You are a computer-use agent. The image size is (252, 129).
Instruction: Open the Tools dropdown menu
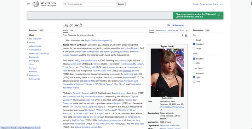tap(184, 30)
